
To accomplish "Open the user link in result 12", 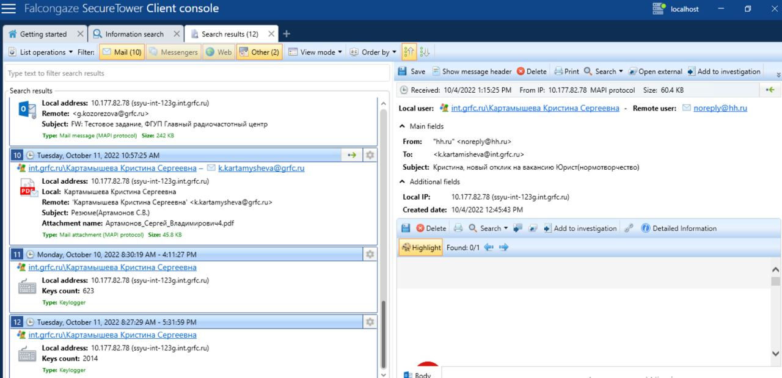I will (112, 335).
